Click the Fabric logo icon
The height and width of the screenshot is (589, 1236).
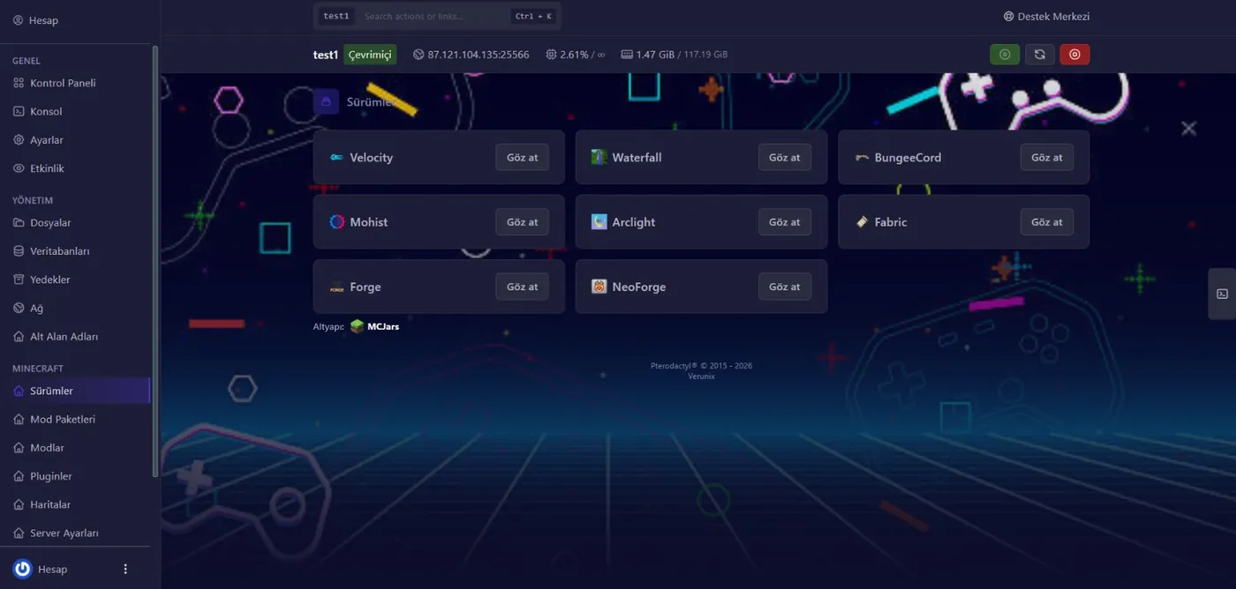[x=862, y=222]
